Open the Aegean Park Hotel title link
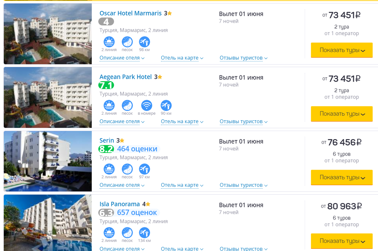378x251 pixels. pyautogui.click(x=125, y=77)
